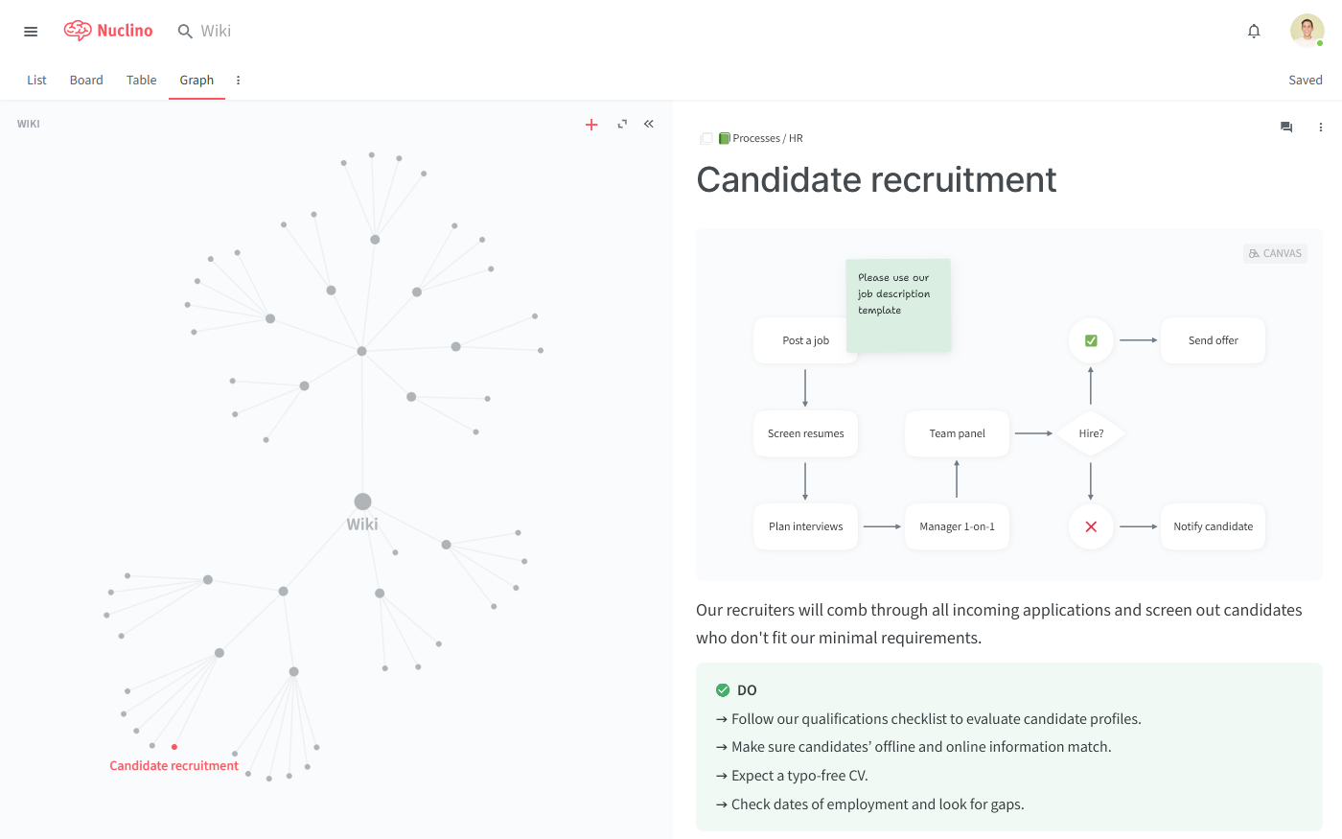Click the red X canvas node

1091,526
